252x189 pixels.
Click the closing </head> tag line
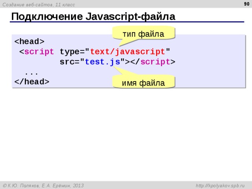pos(32,82)
